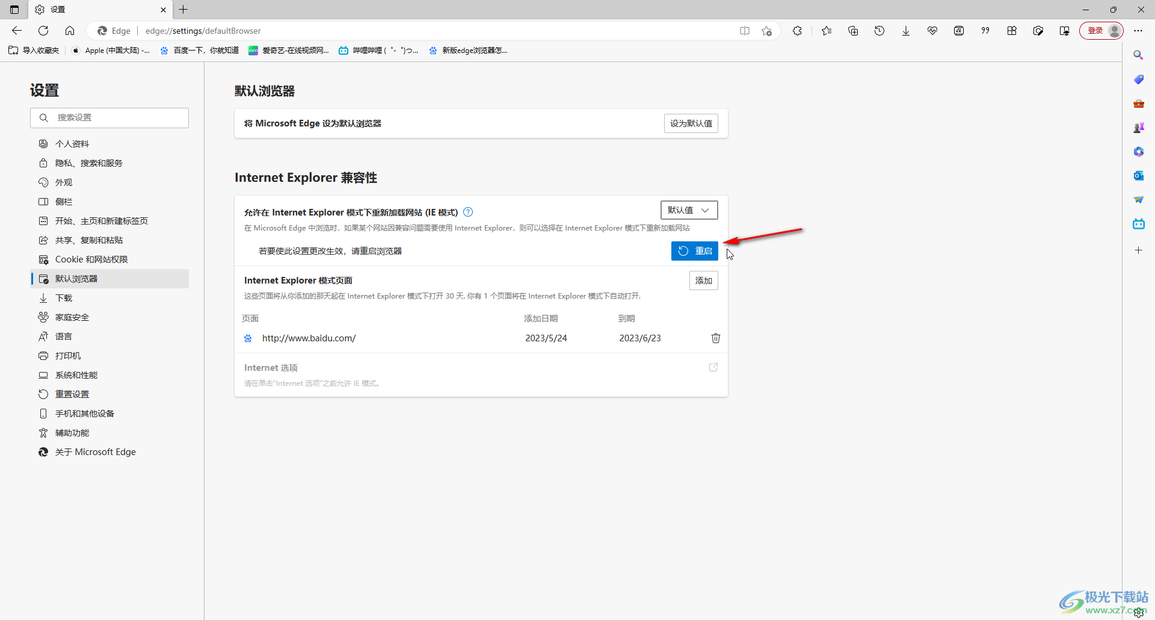
Task: Open 个人资料 settings section
Action: pos(109,144)
